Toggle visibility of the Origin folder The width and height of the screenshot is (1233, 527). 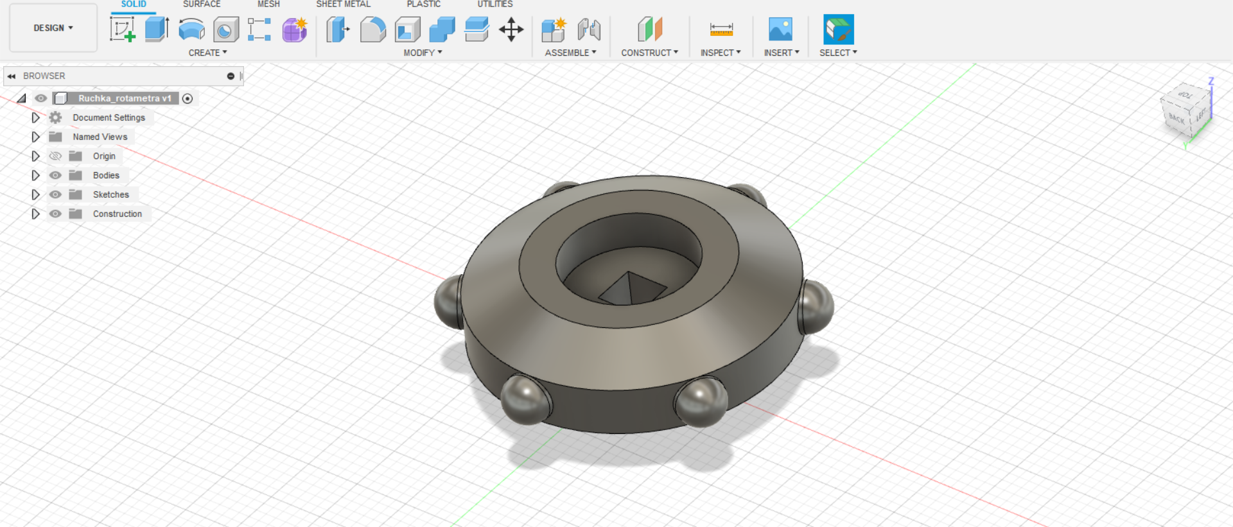(x=56, y=156)
